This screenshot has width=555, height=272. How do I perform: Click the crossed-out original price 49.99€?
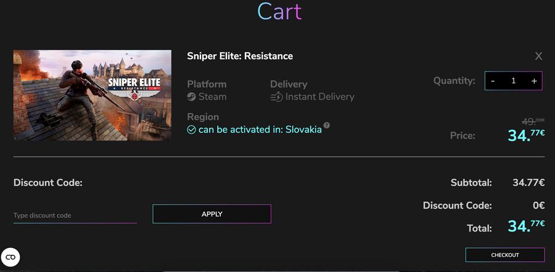533,121
